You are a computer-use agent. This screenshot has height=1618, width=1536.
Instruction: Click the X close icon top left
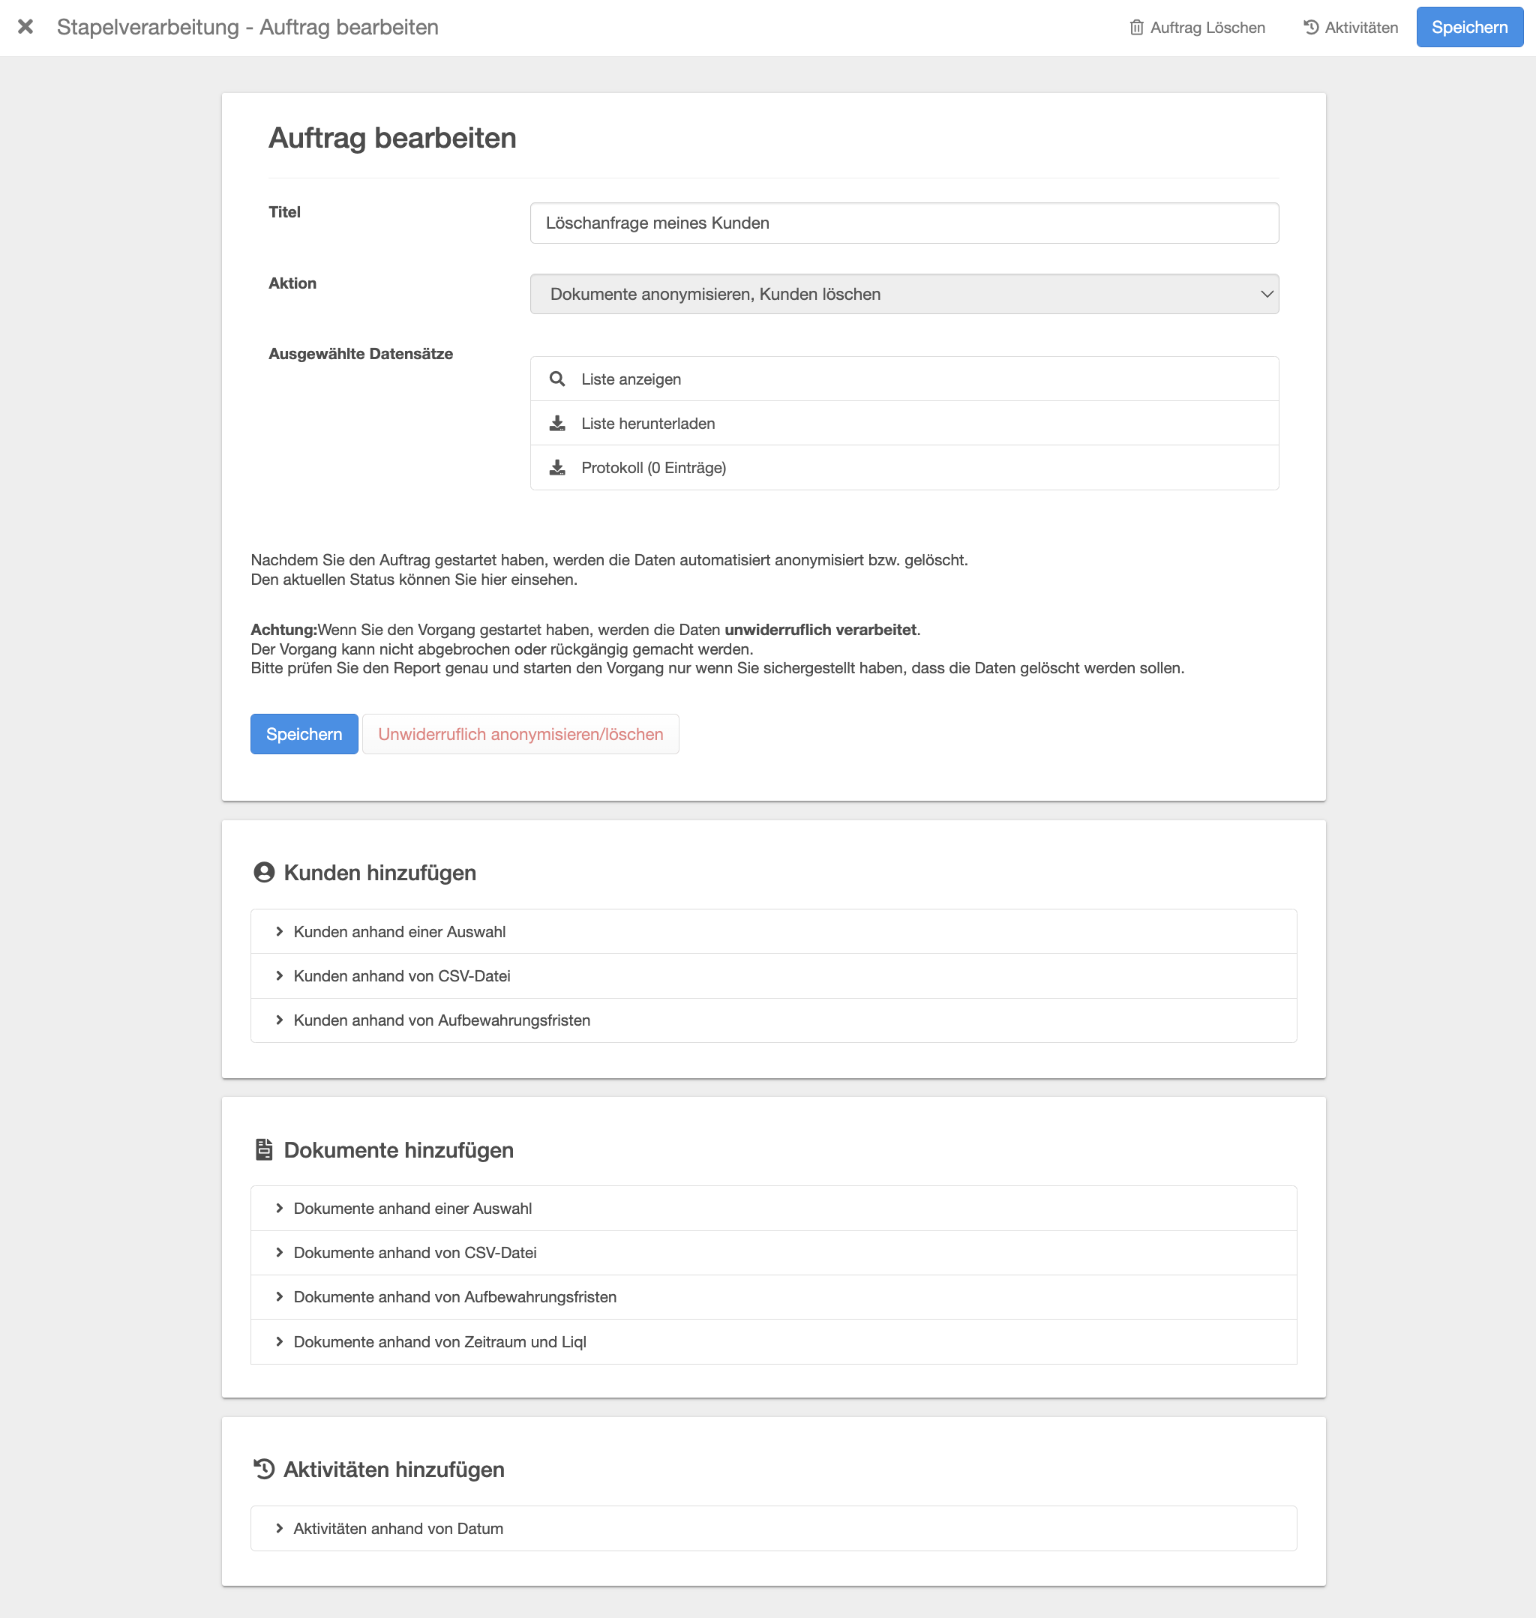25,27
